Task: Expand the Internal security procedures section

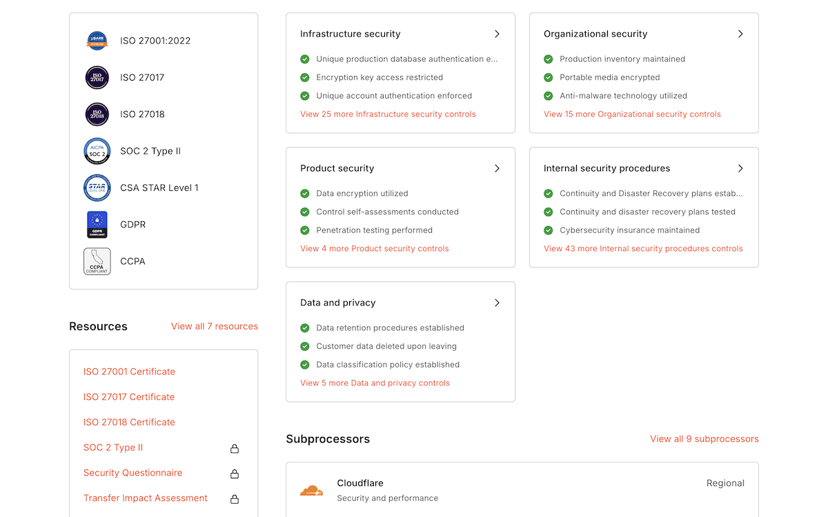Action: 740,168
